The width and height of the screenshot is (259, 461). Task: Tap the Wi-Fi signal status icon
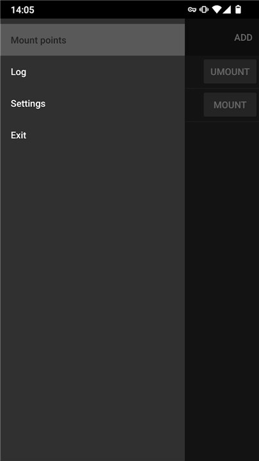pyautogui.click(x=216, y=10)
